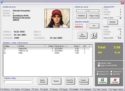Click the Puntos Disponible value 5.5
125x91 pixels.
pyautogui.click(x=119, y=38)
